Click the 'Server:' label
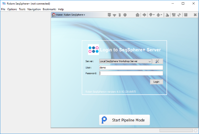 [x=90, y=61]
